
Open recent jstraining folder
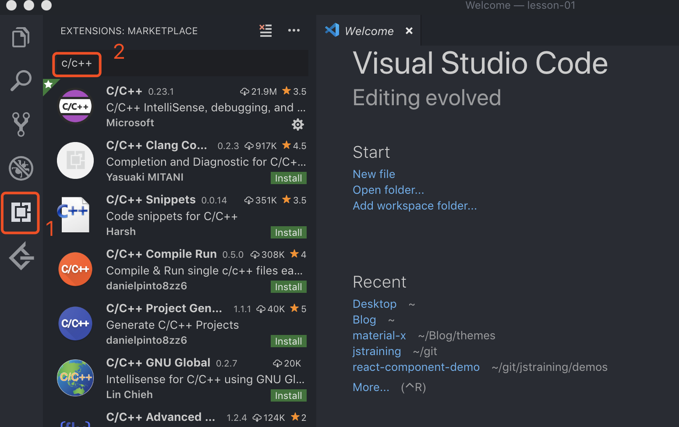point(377,351)
